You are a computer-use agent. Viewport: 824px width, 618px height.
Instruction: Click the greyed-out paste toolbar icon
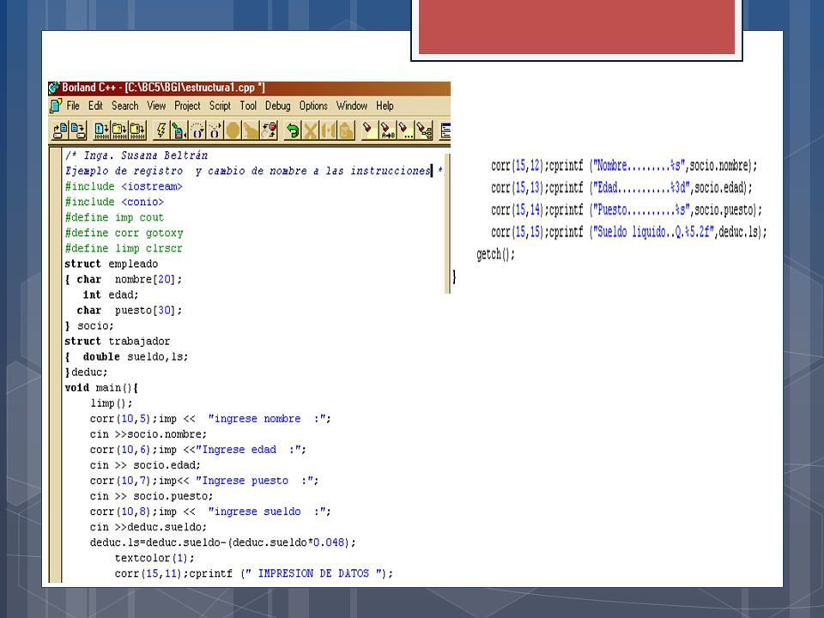(346, 130)
